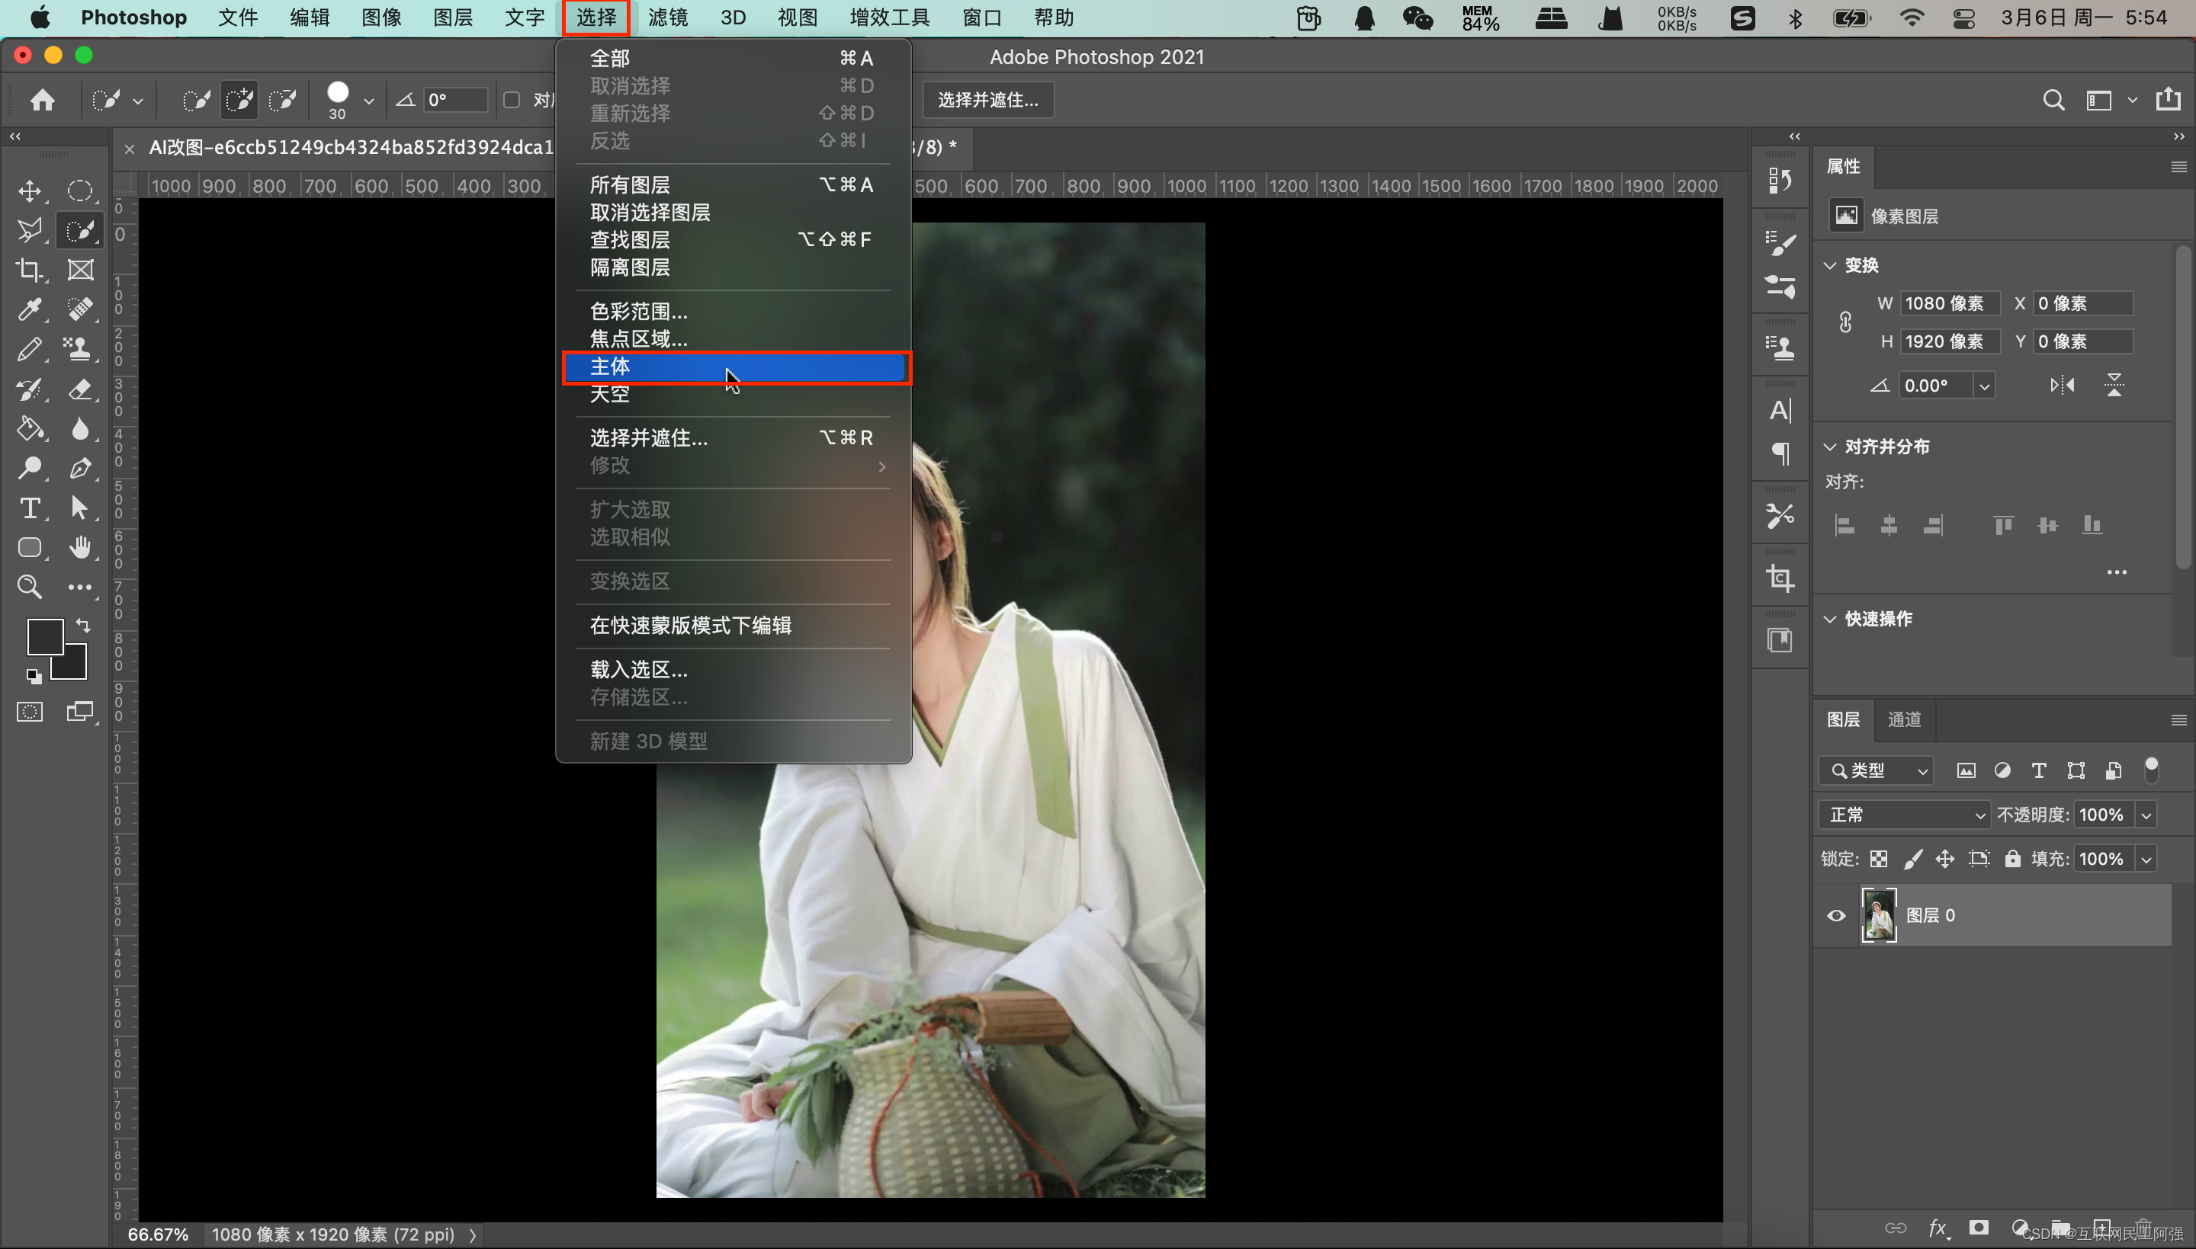
Task: Click the foreground color swatch
Action: (45, 637)
